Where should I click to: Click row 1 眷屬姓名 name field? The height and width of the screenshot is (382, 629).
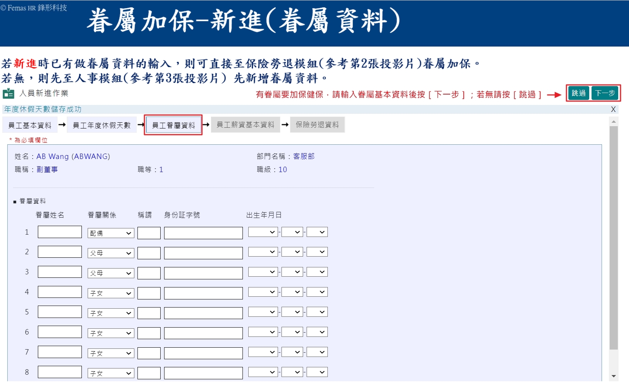tap(59, 232)
